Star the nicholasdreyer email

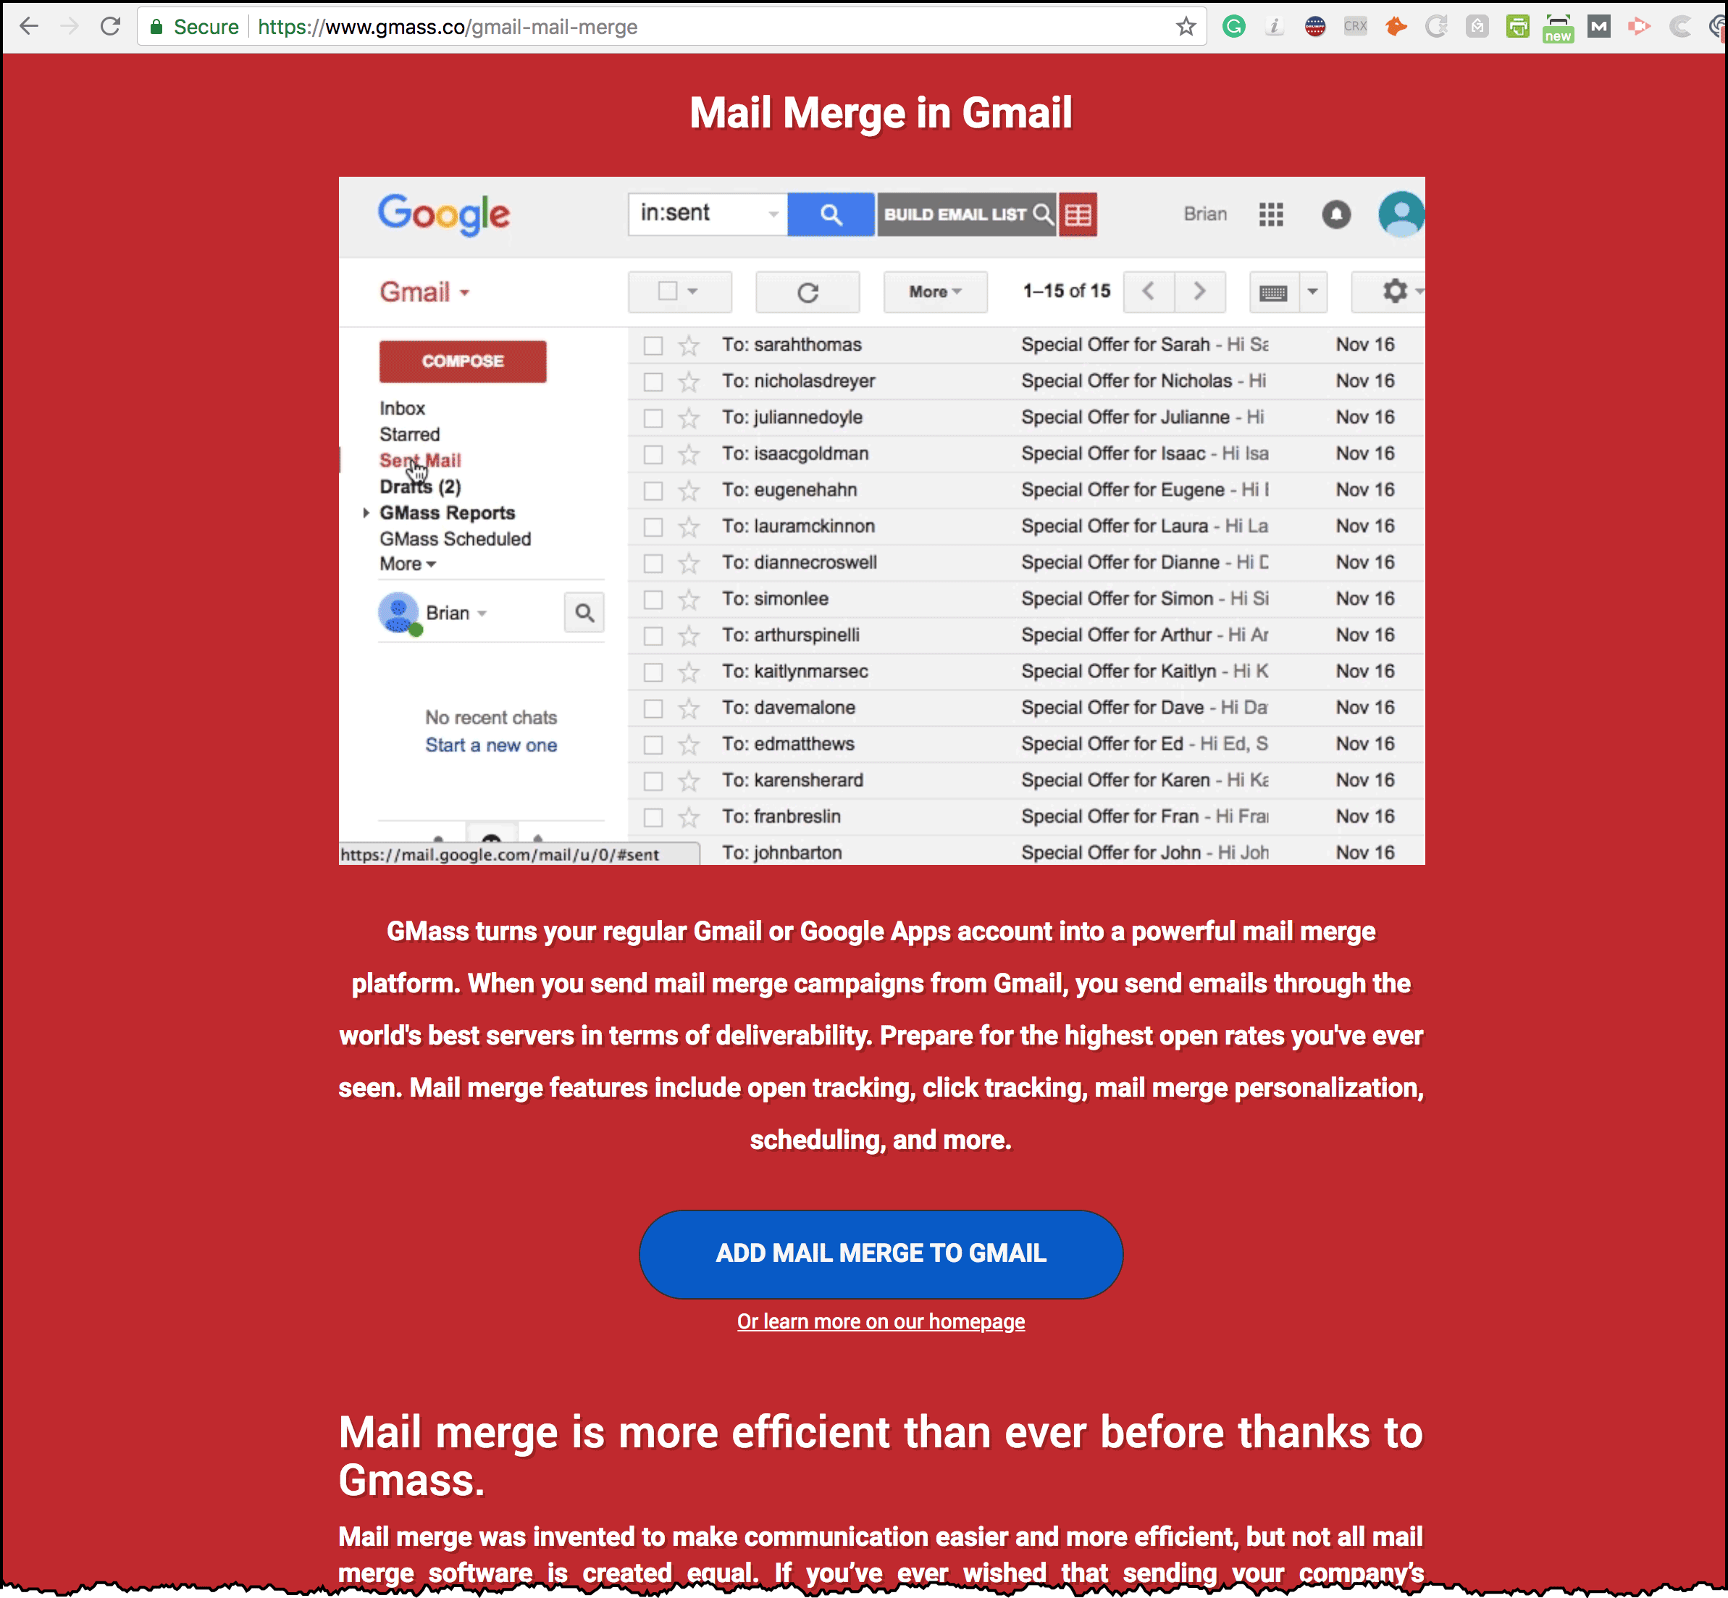[x=688, y=382]
